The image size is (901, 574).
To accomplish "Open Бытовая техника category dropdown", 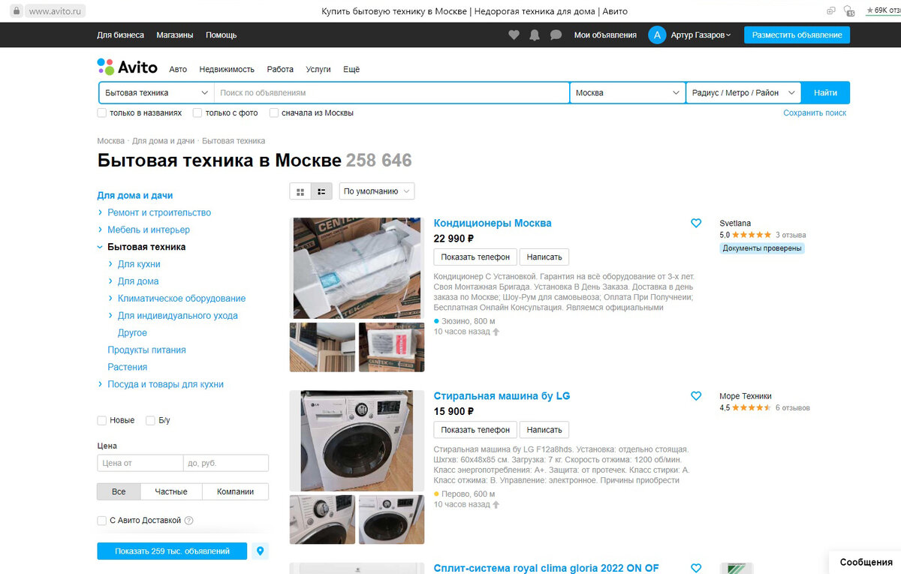I will (156, 93).
